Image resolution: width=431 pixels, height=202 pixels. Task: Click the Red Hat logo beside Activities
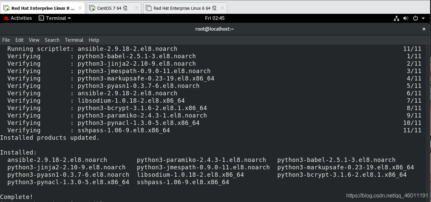tap(6, 18)
